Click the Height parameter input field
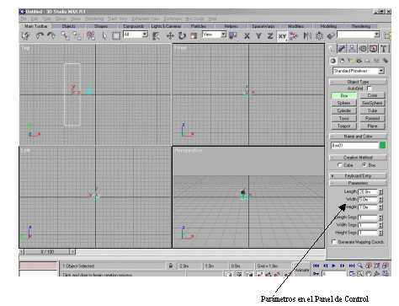This screenshot has height=306, width=399. coord(368,207)
